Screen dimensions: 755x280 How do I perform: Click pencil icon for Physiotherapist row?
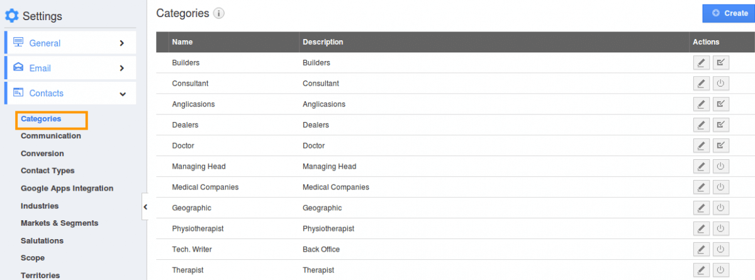[x=701, y=229]
